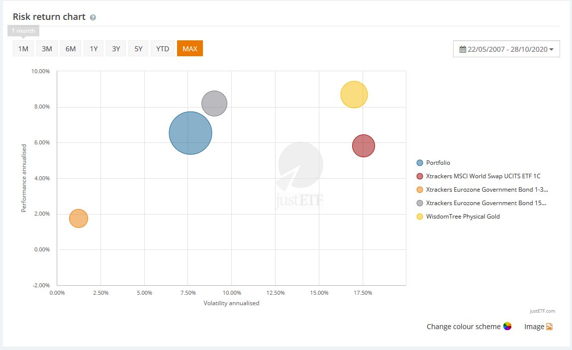Viewport: 572px width, 350px height.
Task: Click the blue Portfolio legend color dot
Action: pos(419,163)
